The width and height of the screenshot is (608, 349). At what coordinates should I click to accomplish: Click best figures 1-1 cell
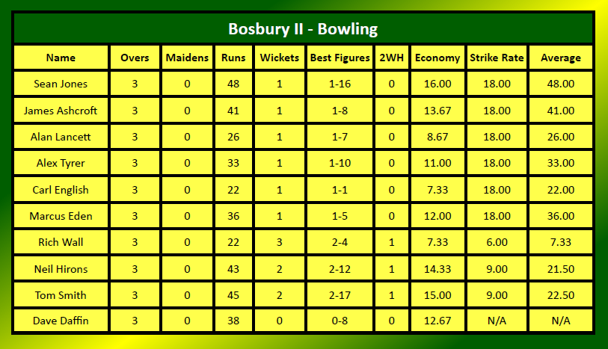tap(340, 190)
